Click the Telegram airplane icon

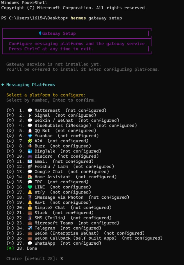coord(30,228)
